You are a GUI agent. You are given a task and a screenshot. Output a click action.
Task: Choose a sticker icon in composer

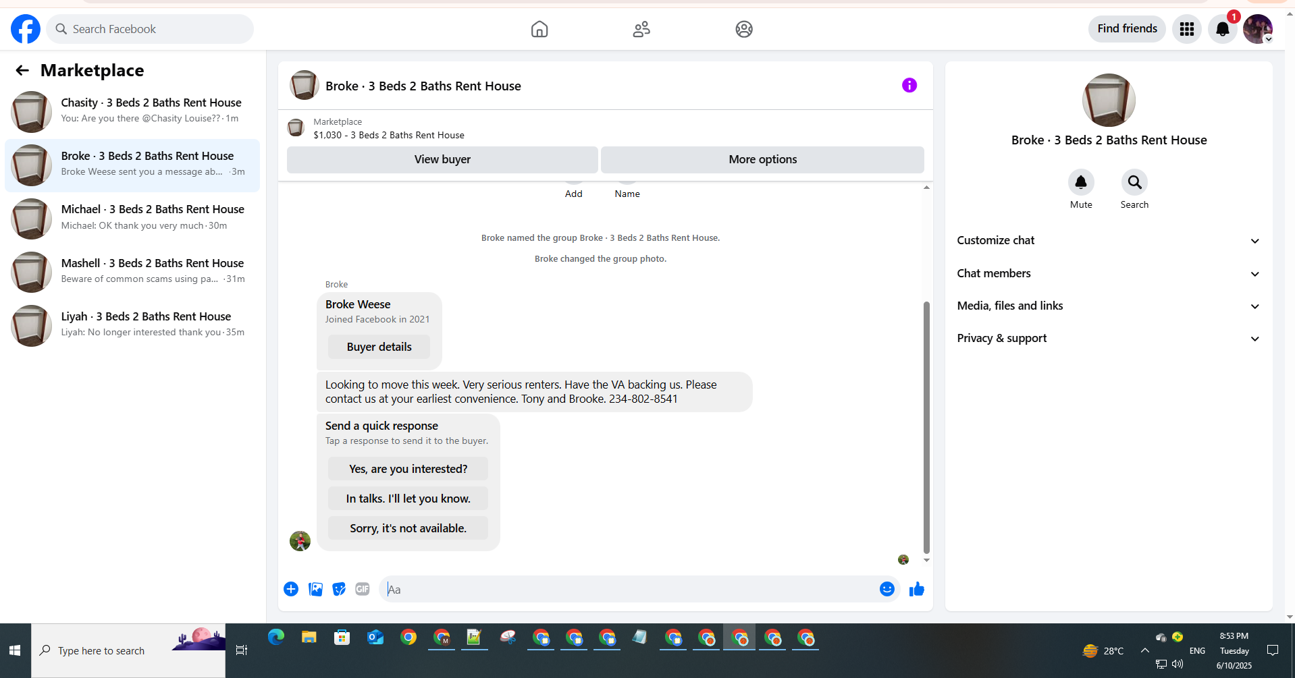(x=339, y=589)
